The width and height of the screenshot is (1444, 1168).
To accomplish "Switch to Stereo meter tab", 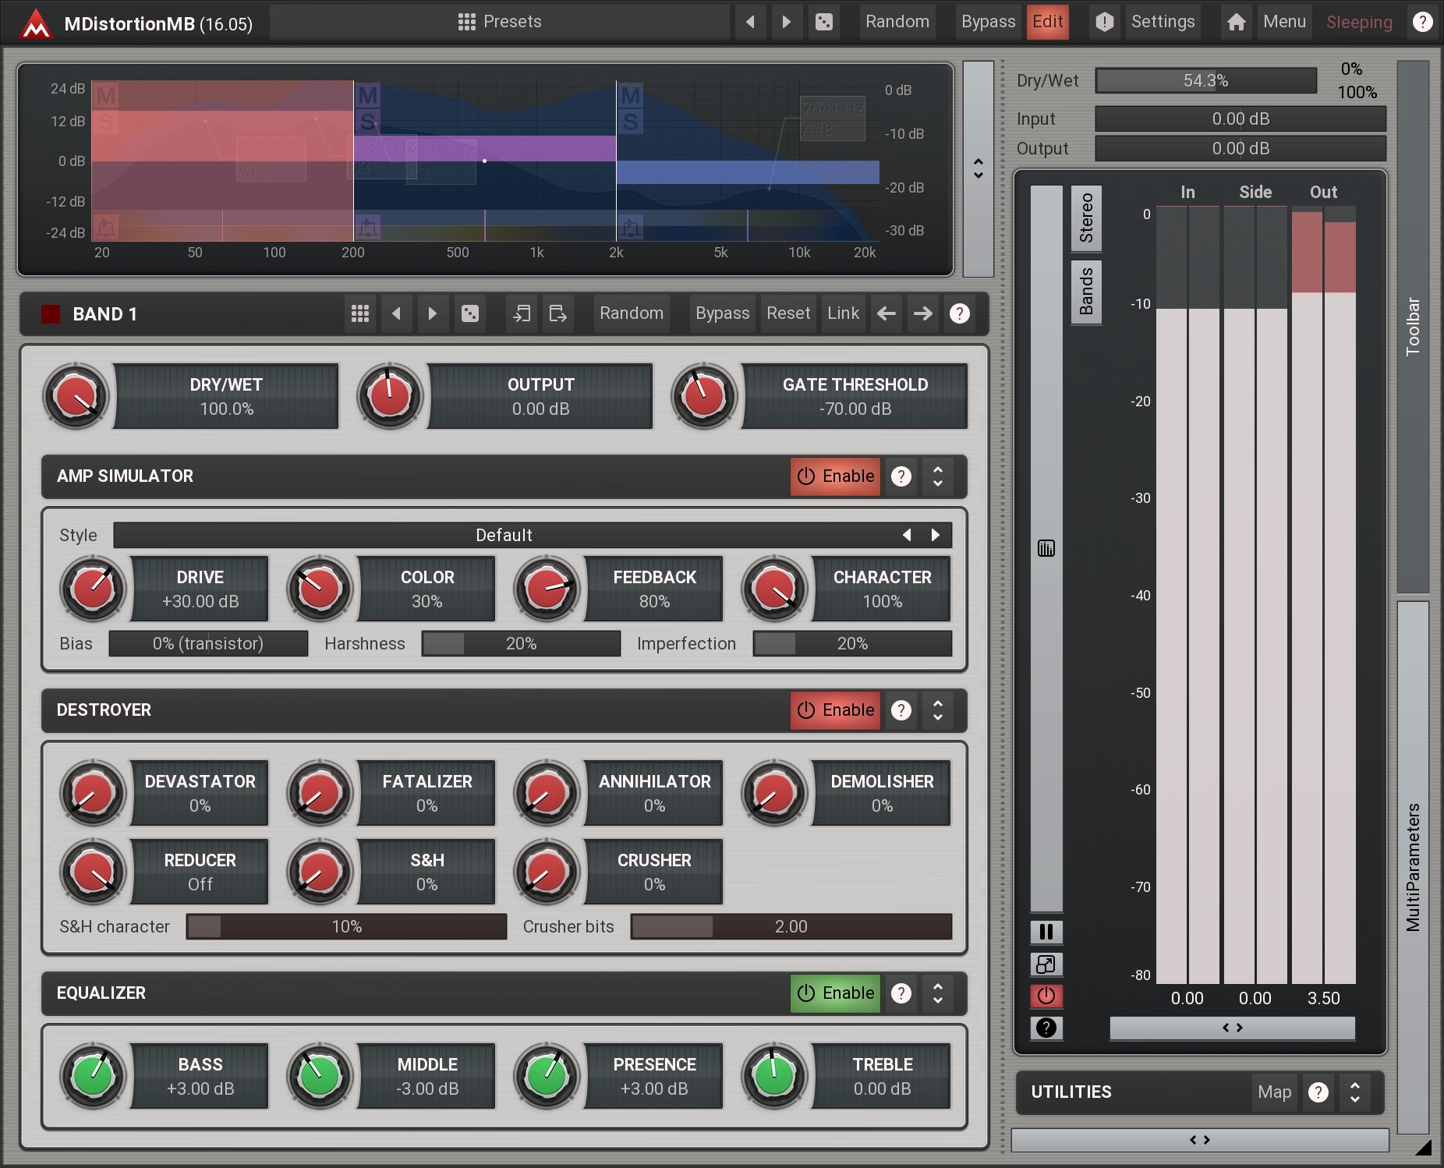I will pyautogui.click(x=1086, y=218).
